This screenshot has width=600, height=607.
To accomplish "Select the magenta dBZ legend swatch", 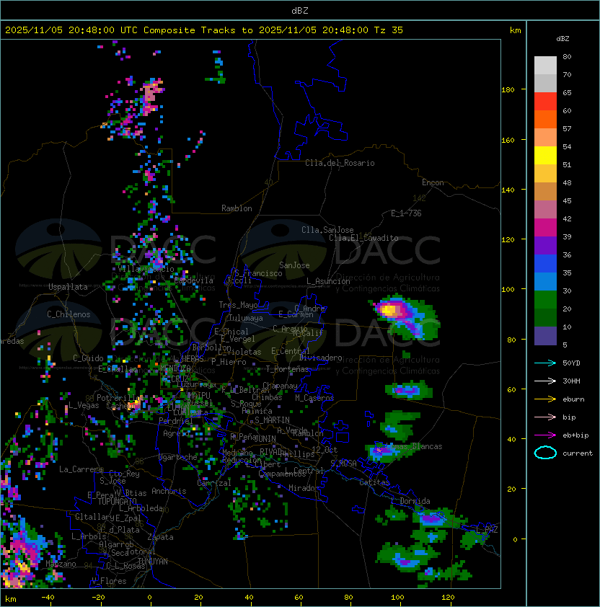I will coord(545,228).
